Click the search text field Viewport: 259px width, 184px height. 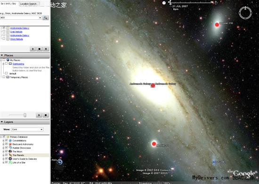(x=19, y=18)
